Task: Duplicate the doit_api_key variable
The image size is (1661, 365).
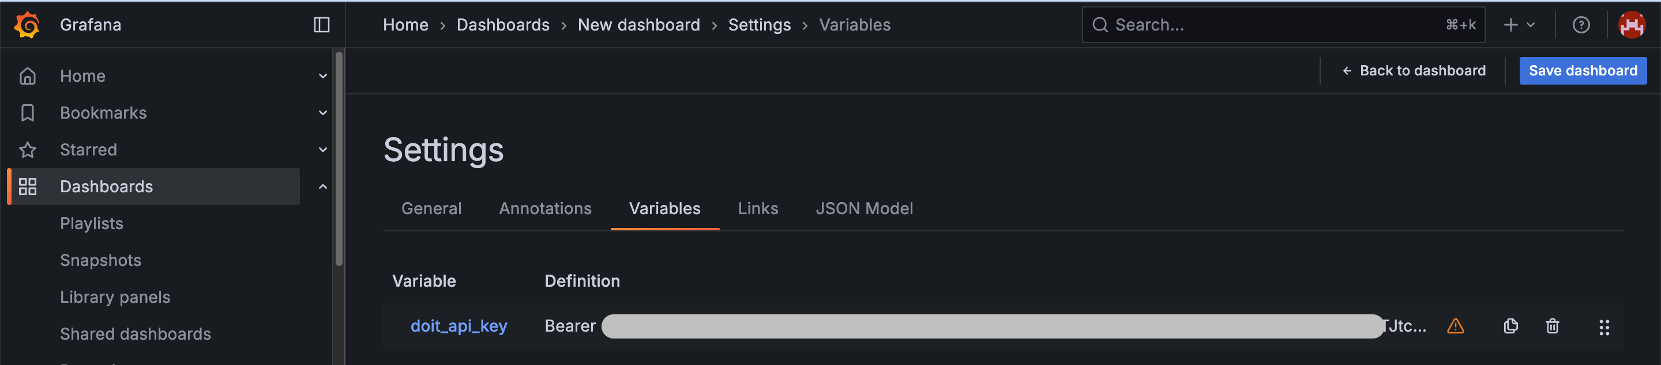Action: [1511, 326]
